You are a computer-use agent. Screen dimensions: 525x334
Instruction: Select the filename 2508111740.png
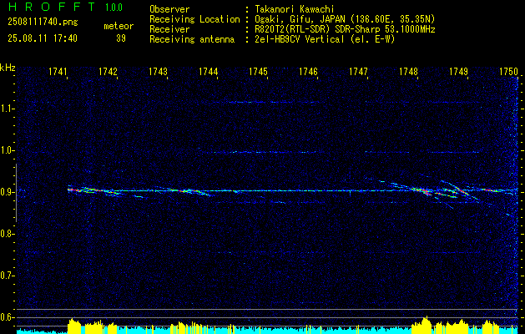click(x=43, y=23)
